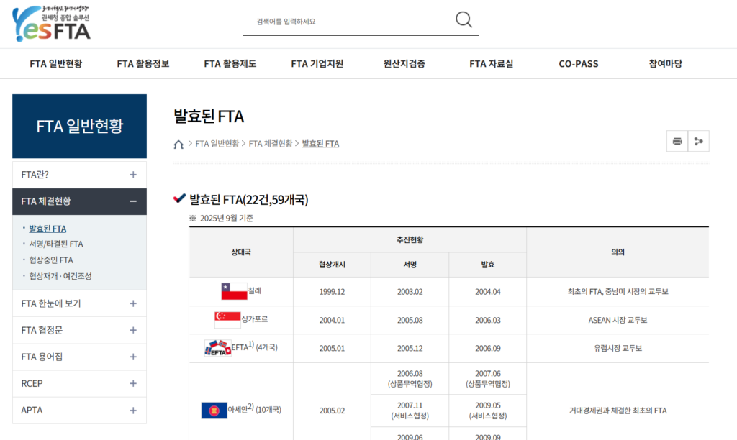Open the CO-PASS menu item
Image resolution: width=737 pixels, height=440 pixels.
578,63
